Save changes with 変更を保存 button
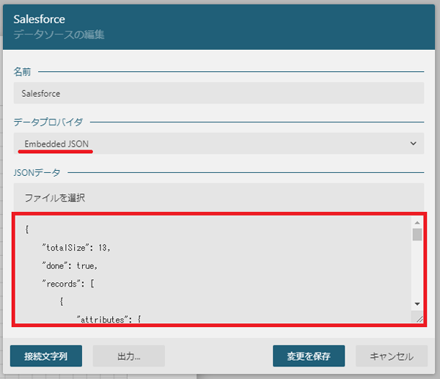 coord(309,356)
